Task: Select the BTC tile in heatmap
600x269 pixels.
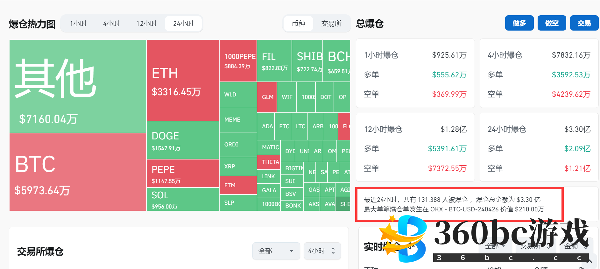Action: [x=78, y=172]
